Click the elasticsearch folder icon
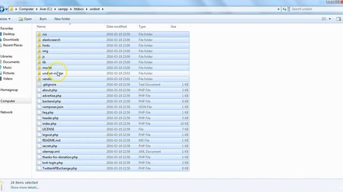343x192 pixels. point(39,40)
